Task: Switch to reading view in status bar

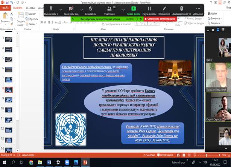Action: click(189, 155)
